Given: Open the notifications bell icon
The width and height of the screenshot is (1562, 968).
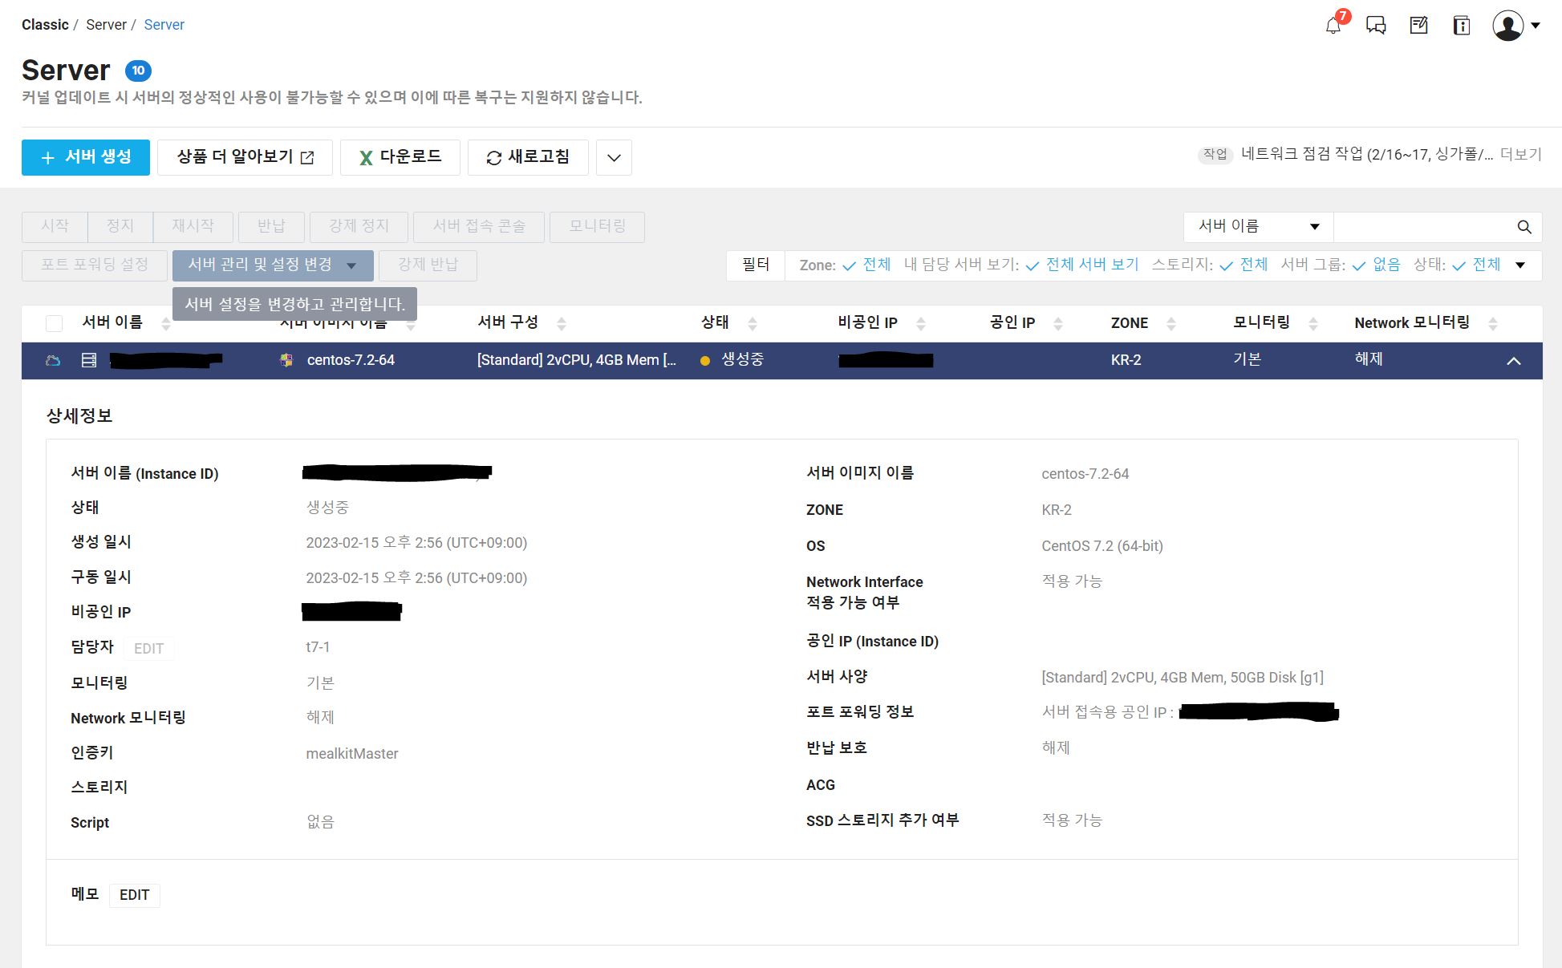Looking at the screenshot, I should point(1333,26).
